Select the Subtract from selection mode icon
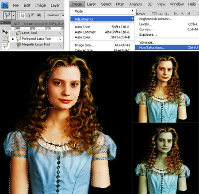This screenshot has width=199, height=194. click(33, 15)
